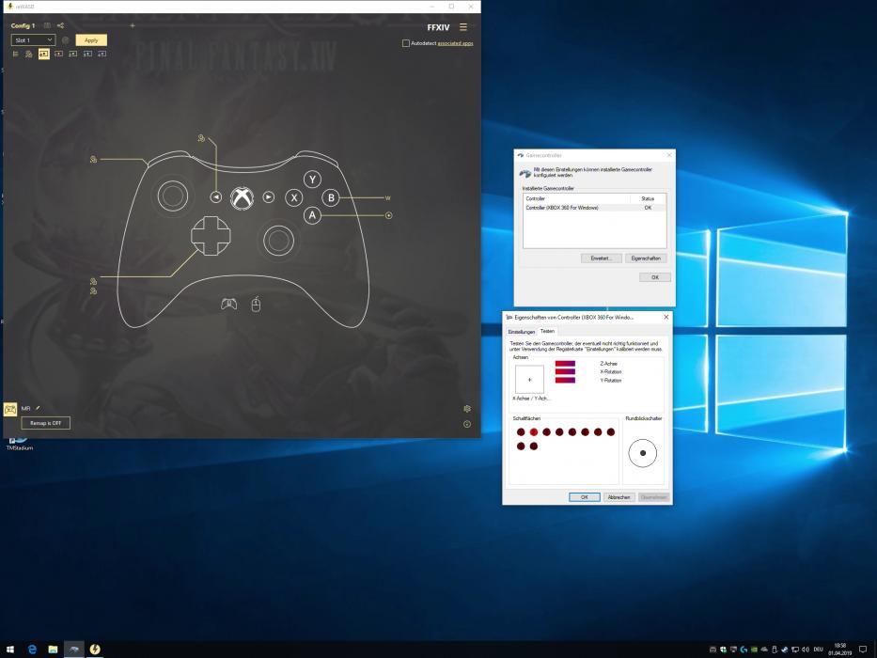Enable the Autodetect checkbox

point(406,43)
